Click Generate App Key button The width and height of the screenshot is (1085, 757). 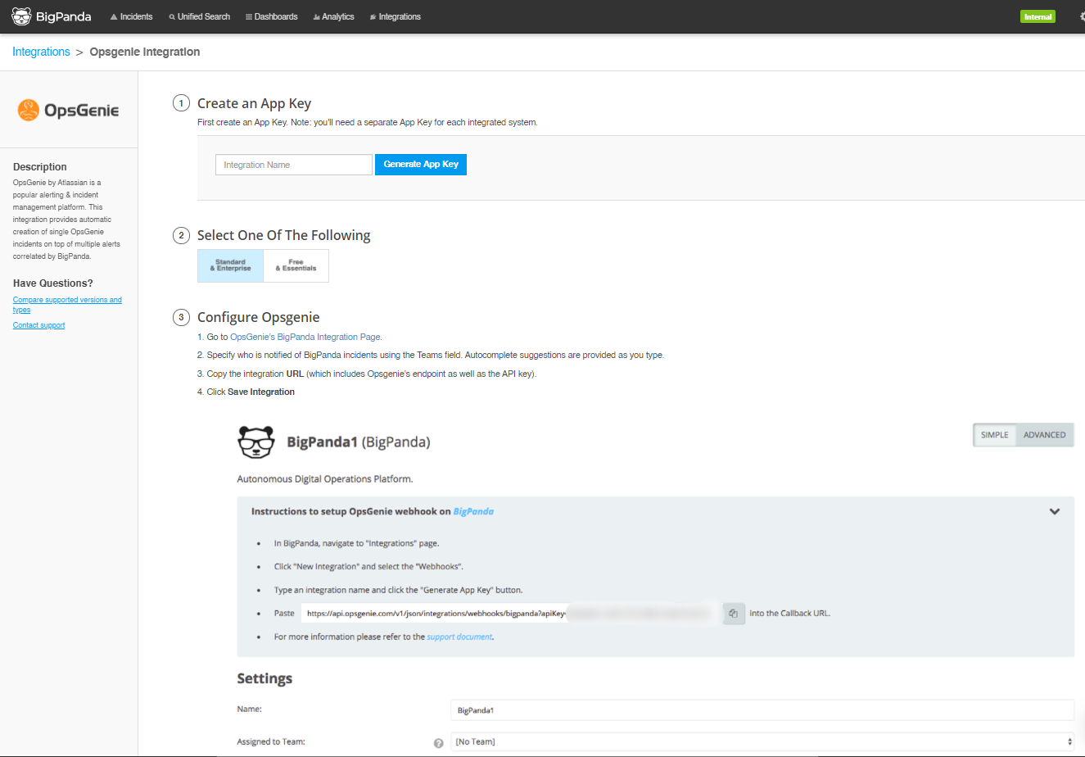click(421, 165)
